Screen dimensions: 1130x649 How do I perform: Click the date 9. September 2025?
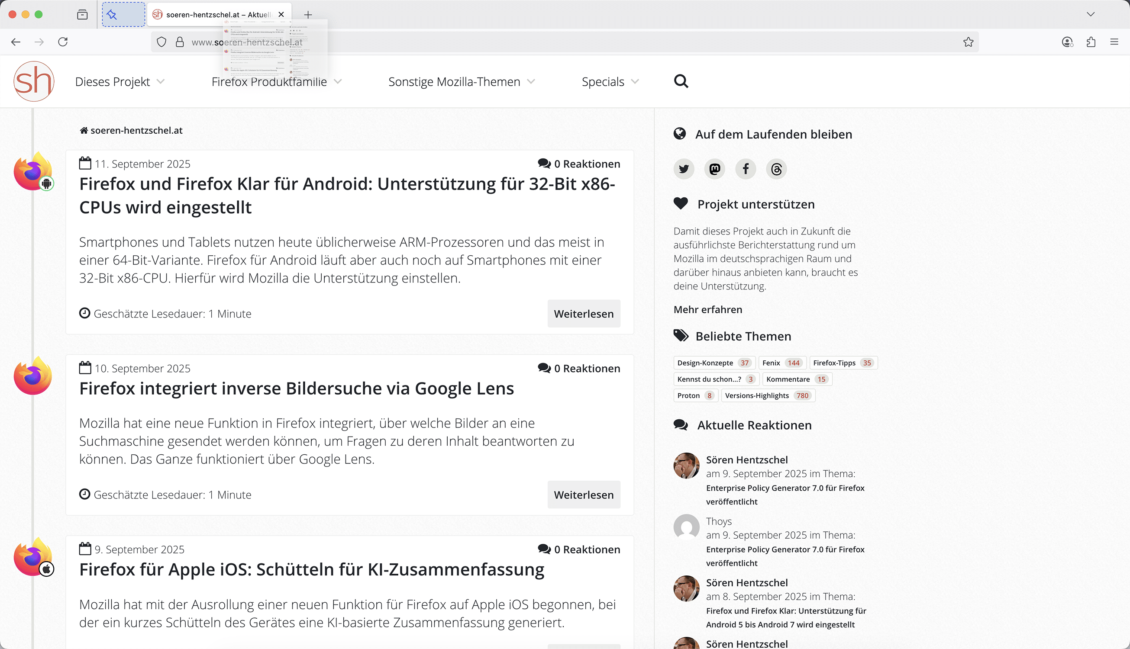(139, 549)
